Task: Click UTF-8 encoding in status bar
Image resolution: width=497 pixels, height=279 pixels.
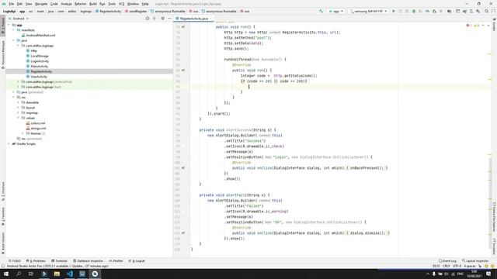Action: pyautogui.click(x=457, y=266)
